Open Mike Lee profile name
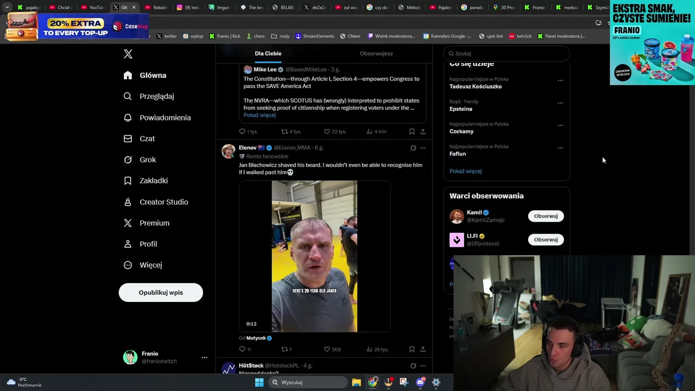 click(x=265, y=70)
